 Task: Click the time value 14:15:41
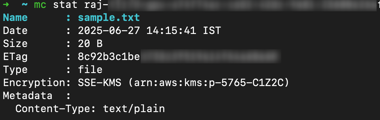[171, 31]
